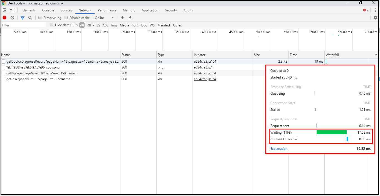380x196 pixels.
Task: Open the Performance tab
Action: click(107, 10)
